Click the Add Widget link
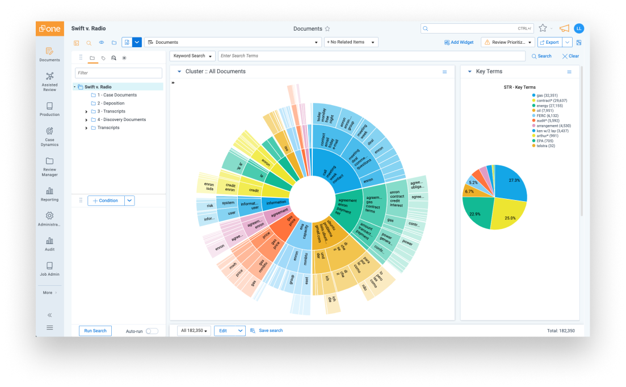Viewport: 626px width, 387px height. point(459,42)
